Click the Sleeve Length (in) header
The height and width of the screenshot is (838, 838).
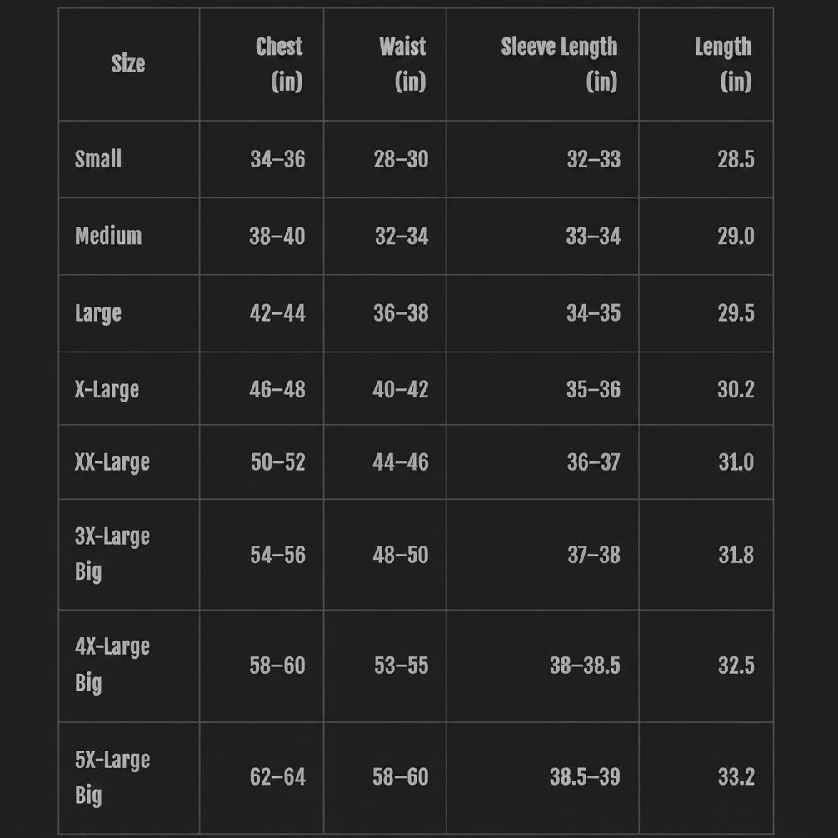559,64
